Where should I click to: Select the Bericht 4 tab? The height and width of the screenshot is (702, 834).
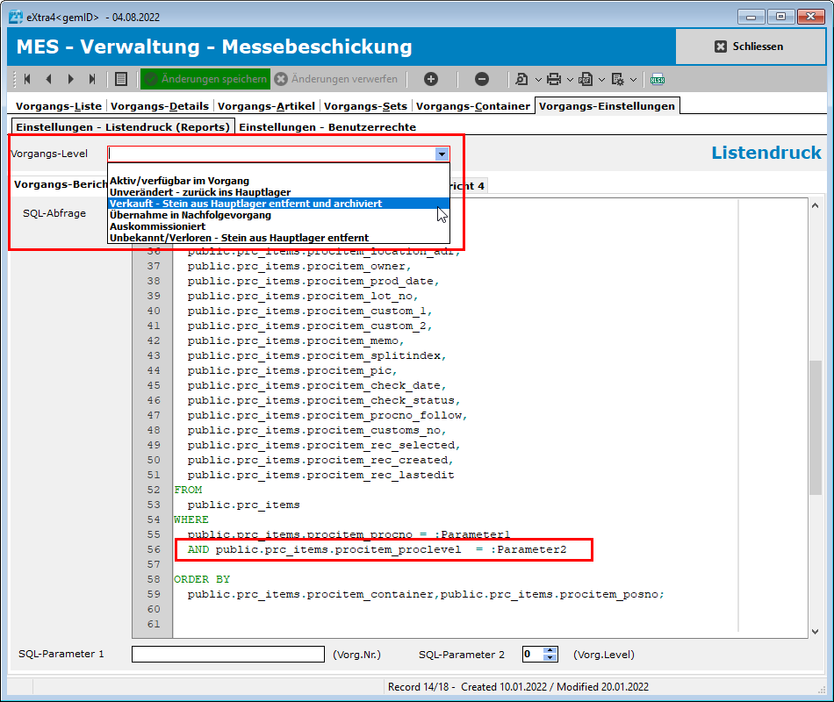(469, 184)
